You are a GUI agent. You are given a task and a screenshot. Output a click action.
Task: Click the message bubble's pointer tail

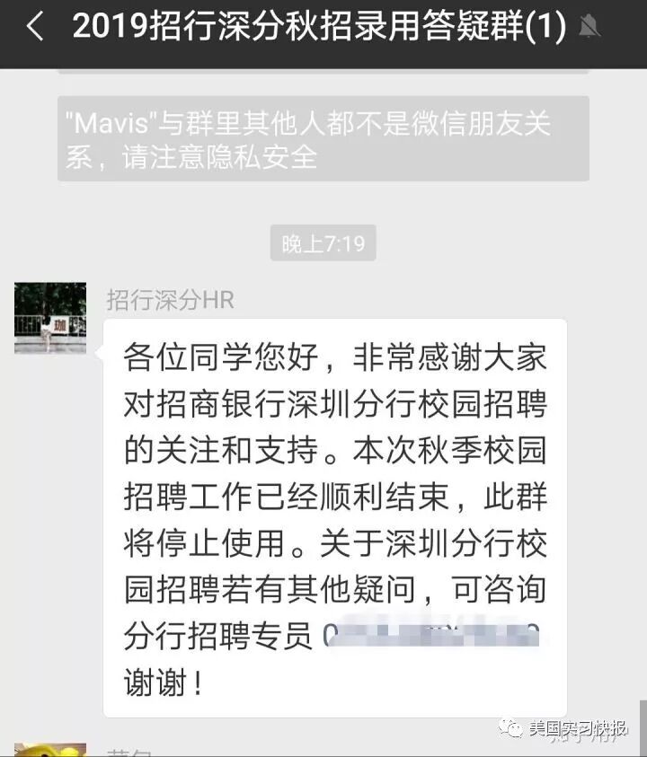coord(100,352)
